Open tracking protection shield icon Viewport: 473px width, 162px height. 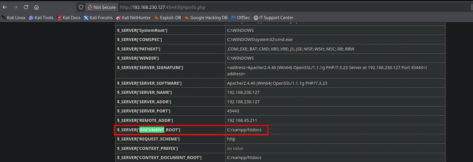tap(81, 7)
